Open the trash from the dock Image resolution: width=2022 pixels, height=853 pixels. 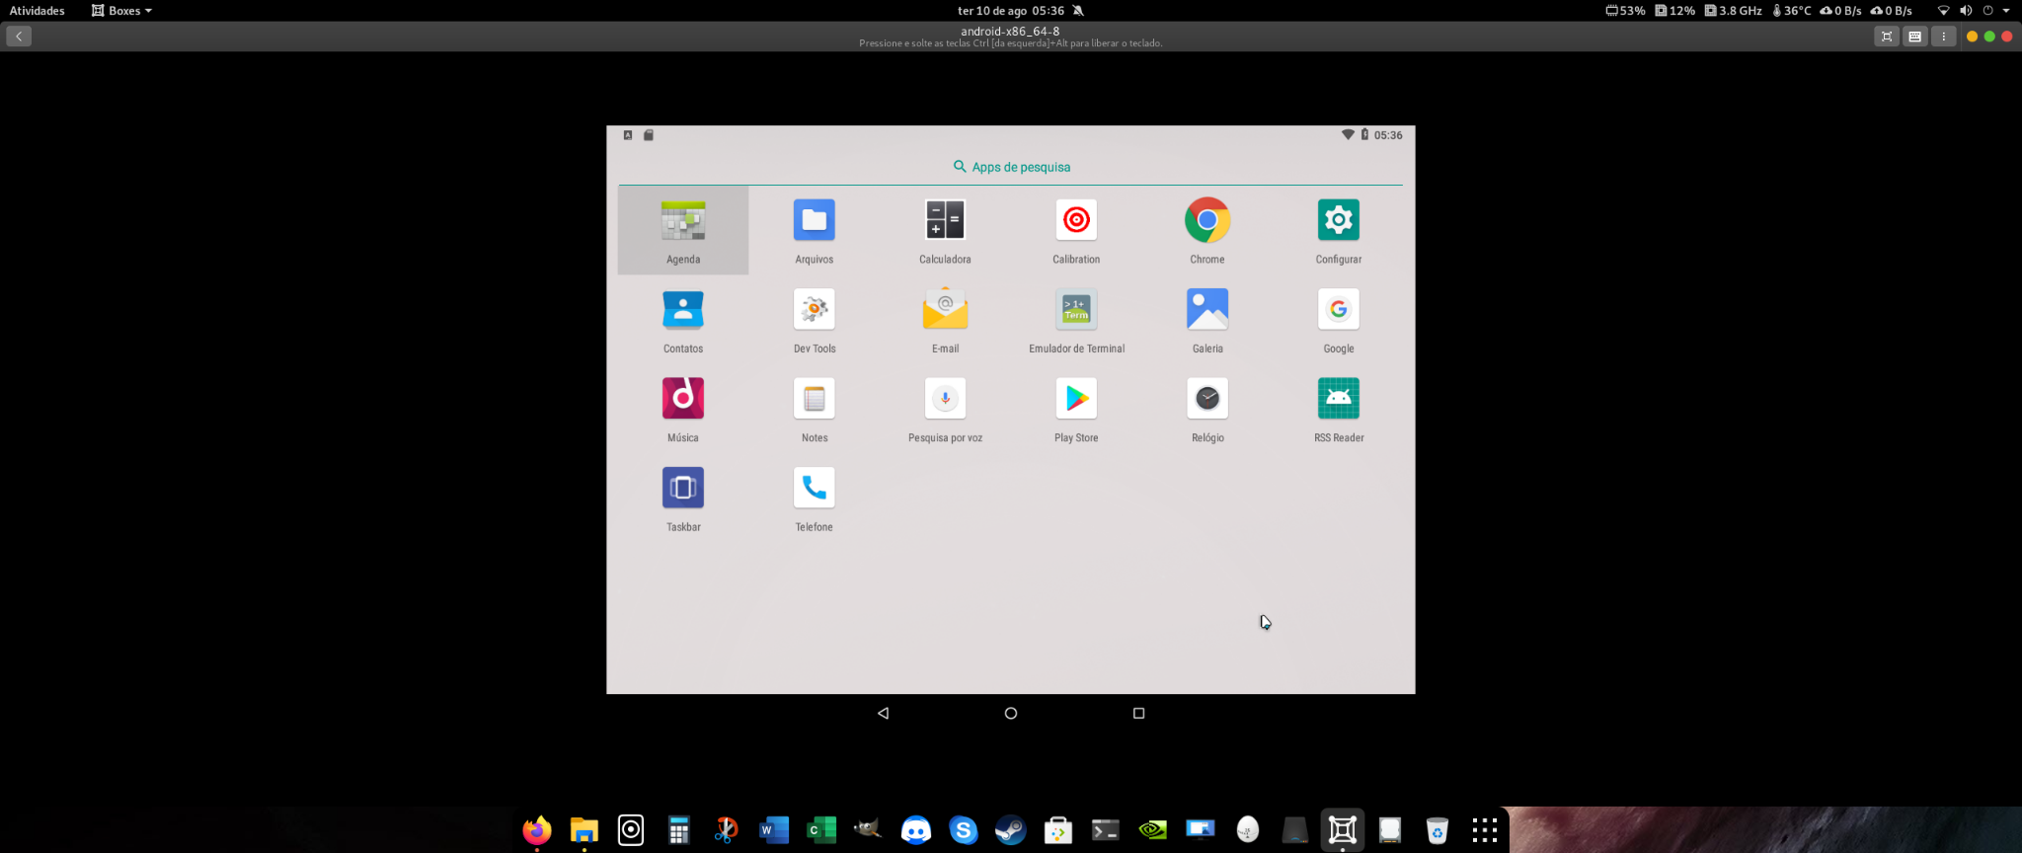(1438, 830)
